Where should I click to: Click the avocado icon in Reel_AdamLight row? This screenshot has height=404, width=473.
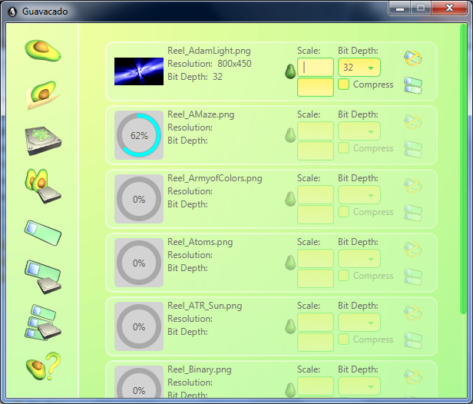[x=290, y=71]
